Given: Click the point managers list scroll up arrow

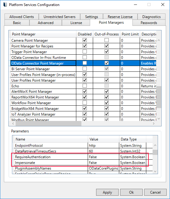Looking at the screenshot, I should tap(159, 40).
